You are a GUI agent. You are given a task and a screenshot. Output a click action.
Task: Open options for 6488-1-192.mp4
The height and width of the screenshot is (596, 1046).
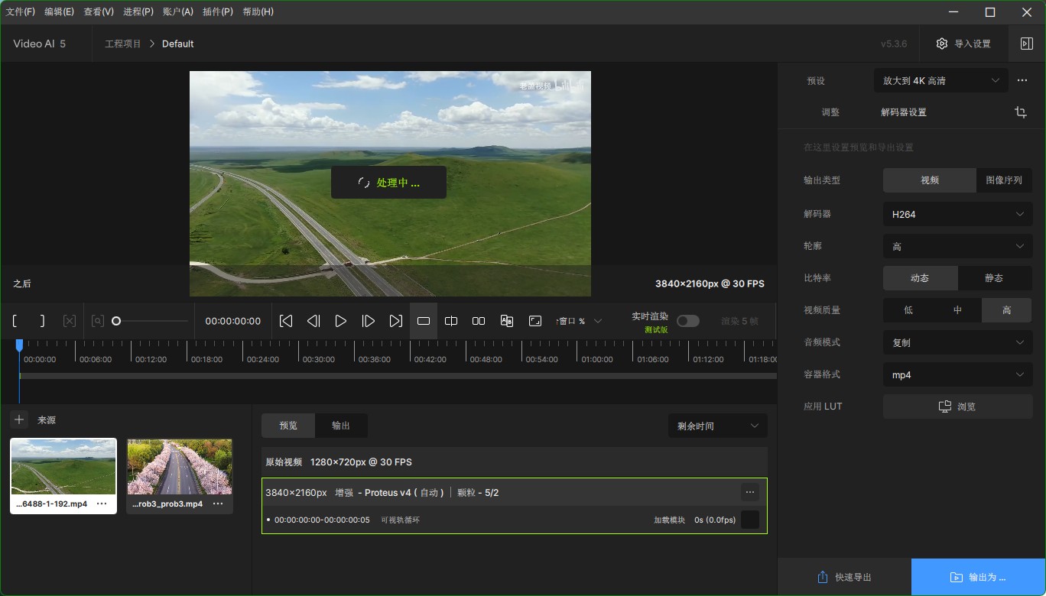click(x=102, y=504)
